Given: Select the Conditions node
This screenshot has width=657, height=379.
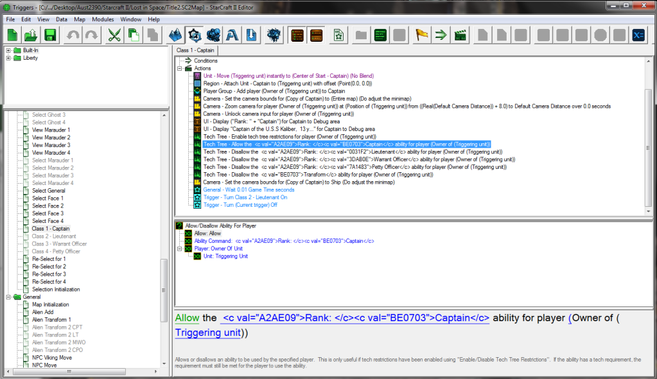Looking at the screenshot, I should (x=206, y=61).
